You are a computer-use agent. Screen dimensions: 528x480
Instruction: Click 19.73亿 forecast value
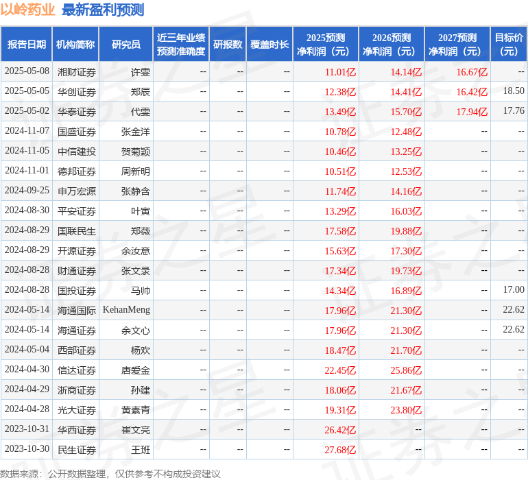tap(406, 270)
